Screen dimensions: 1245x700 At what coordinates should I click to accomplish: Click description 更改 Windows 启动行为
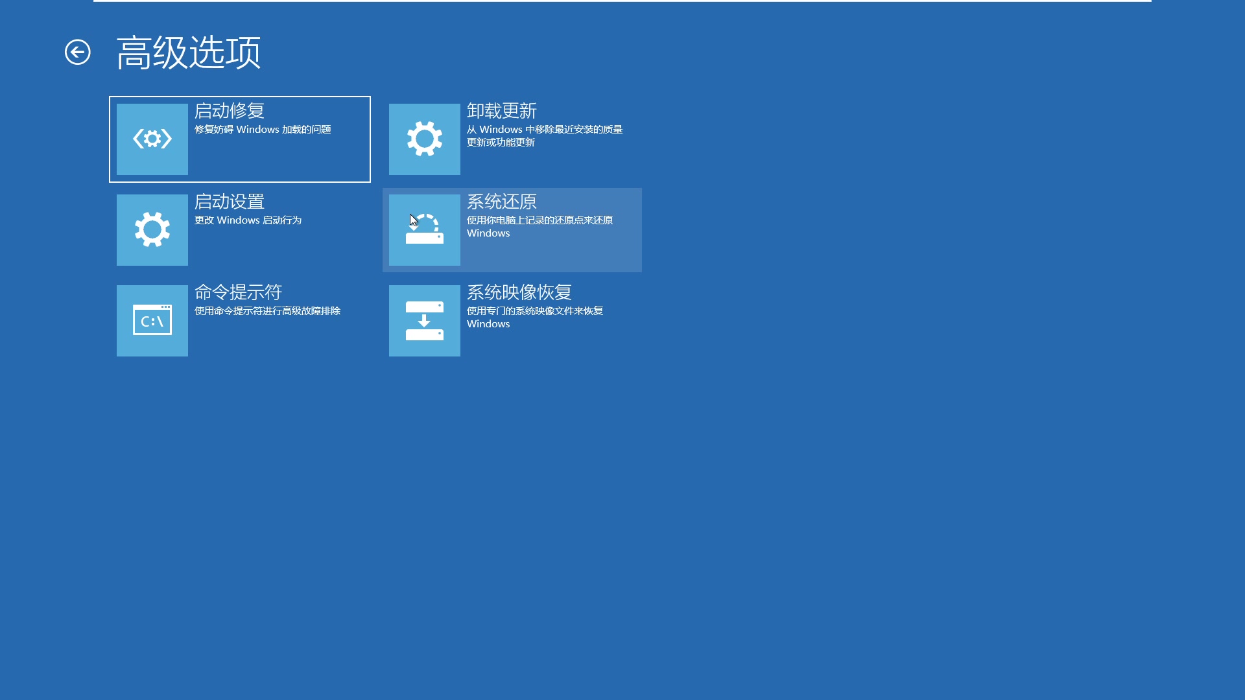(x=248, y=220)
